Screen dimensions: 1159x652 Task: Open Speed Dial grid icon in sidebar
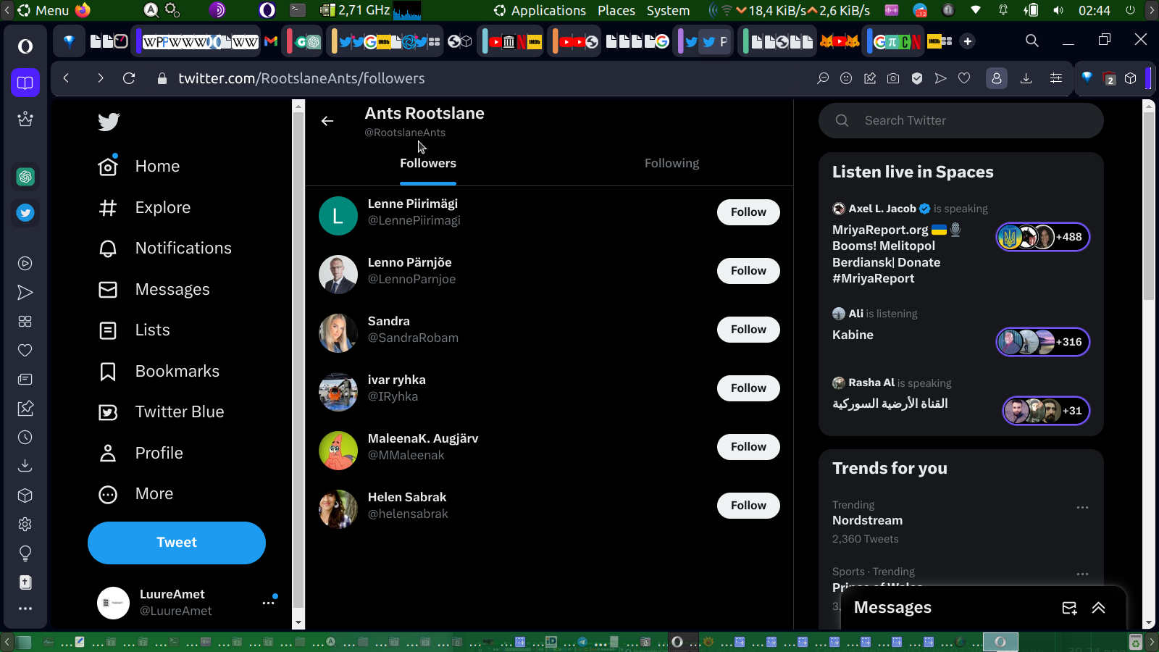click(25, 322)
